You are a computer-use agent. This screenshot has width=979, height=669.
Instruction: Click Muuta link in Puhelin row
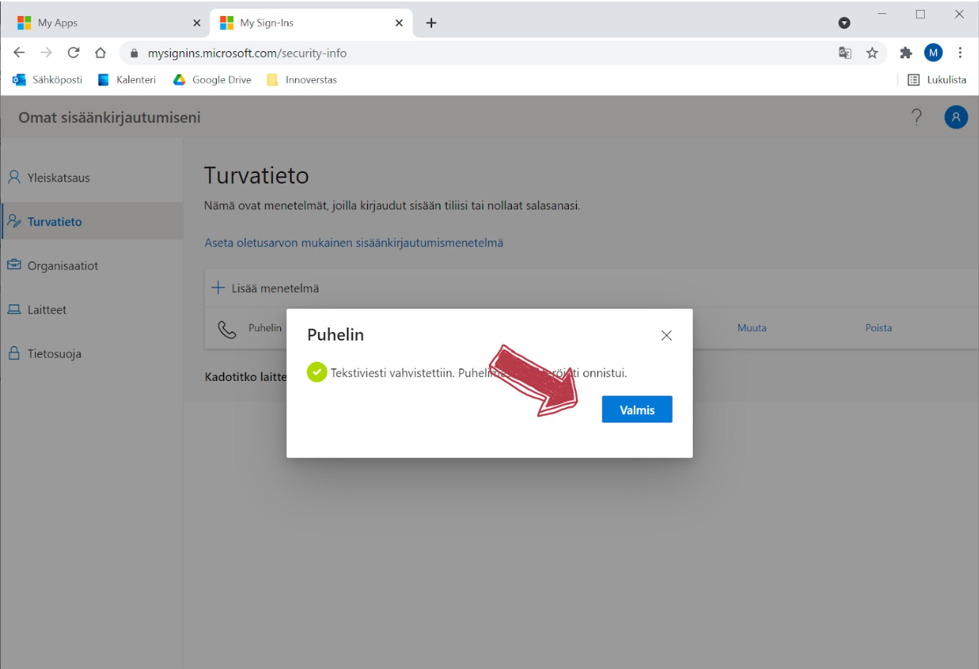coord(752,328)
